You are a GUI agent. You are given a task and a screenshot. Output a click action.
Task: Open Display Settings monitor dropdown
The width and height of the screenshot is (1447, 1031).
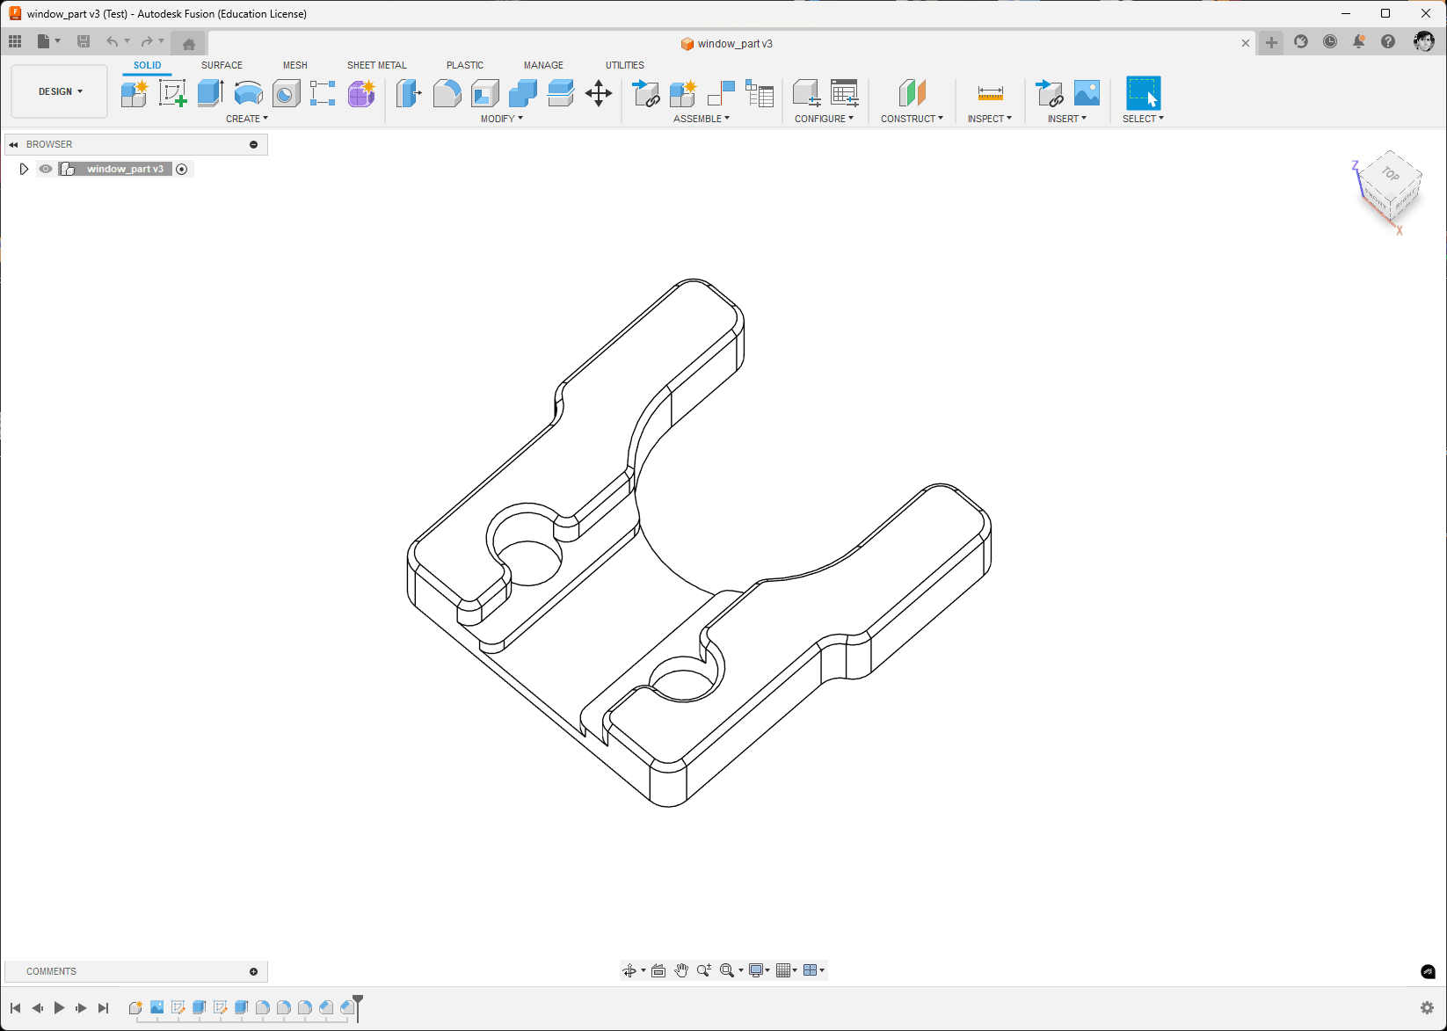click(760, 970)
